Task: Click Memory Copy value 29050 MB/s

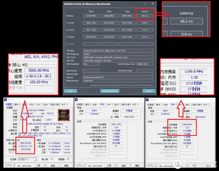Action: pos(127,16)
